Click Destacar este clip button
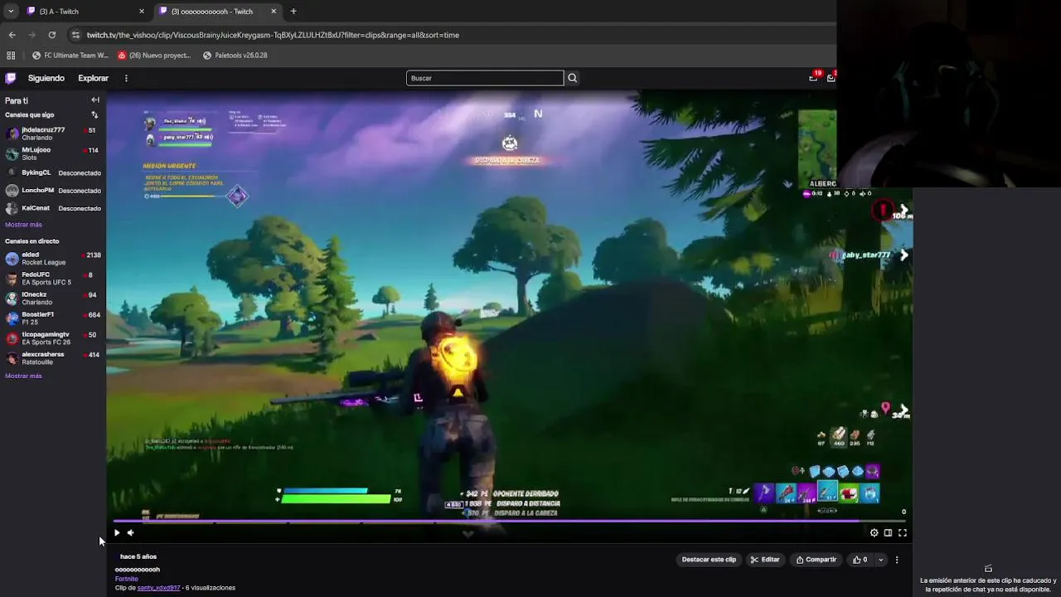 coord(709,560)
